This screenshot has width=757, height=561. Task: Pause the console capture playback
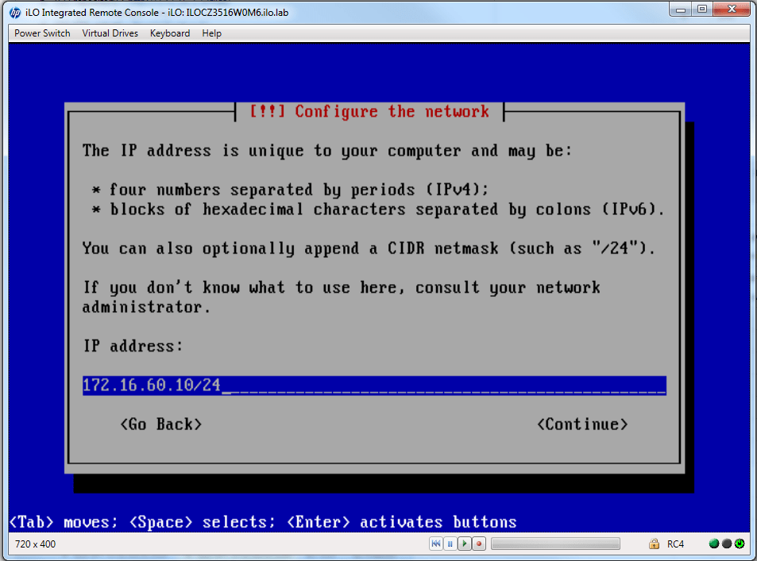point(450,544)
